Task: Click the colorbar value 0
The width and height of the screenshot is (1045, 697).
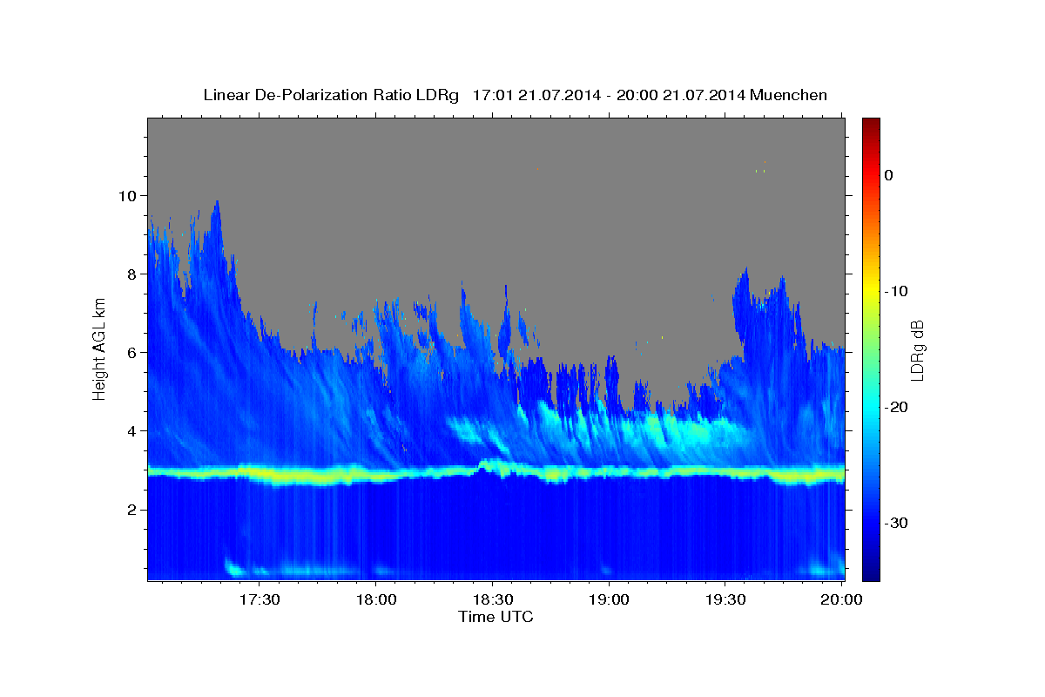Action: (x=889, y=175)
